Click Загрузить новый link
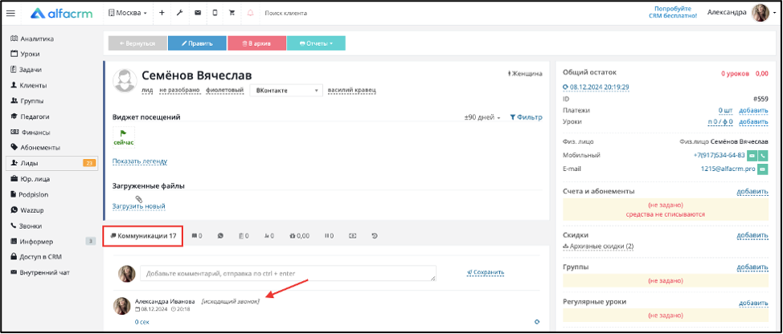783x334 pixels. point(138,206)
